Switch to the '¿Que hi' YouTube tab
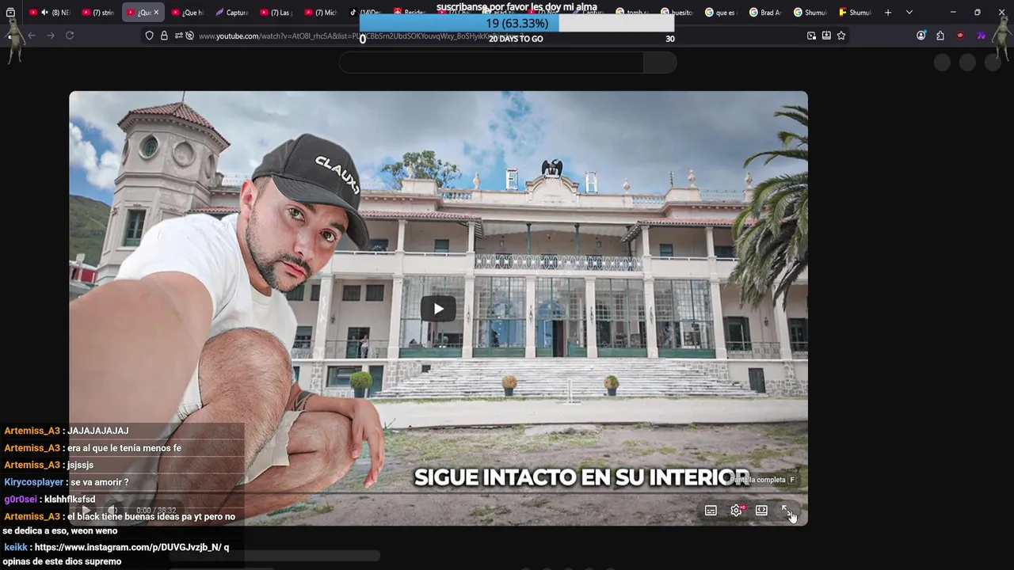Image resolution: width=1014 pixels, height=570 pixels. [188, 13]
